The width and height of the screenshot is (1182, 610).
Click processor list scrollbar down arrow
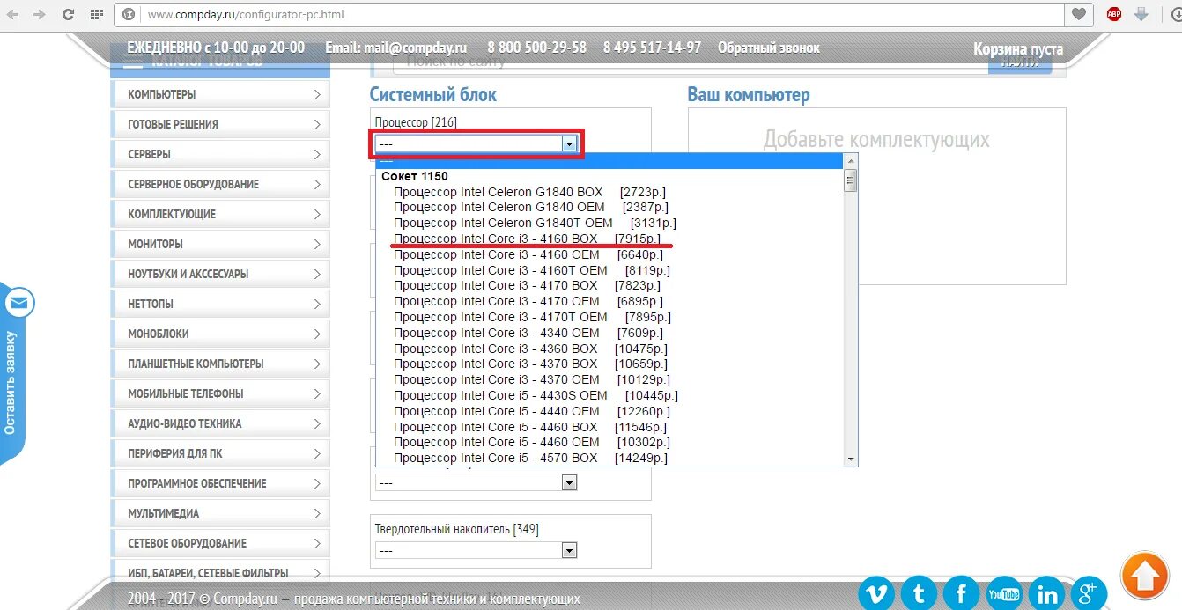click(851, 459)
